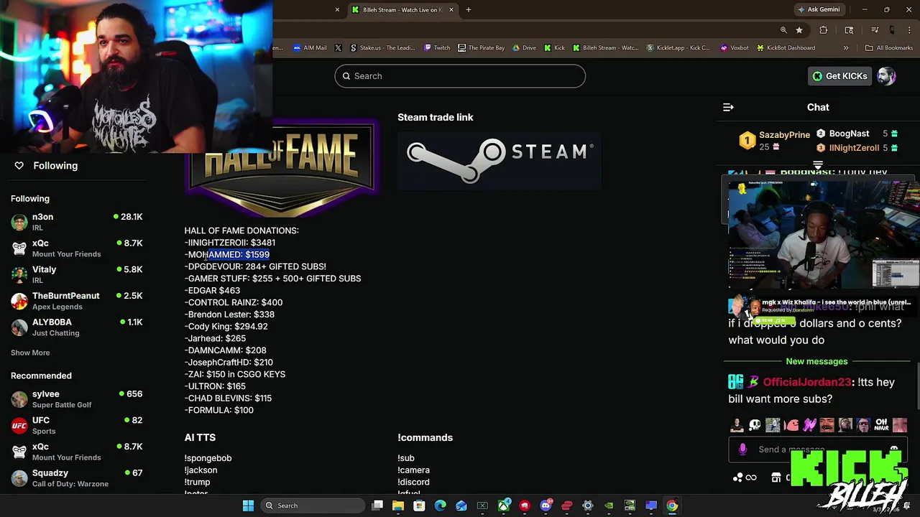This screenshot has width=920, height=517.
Task: Click Windows taskbar Search box
Action: [x=313, y=506]
